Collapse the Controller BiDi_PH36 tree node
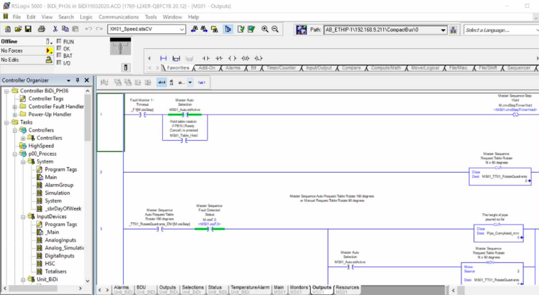This screenshot has width=539, height=295. [6, 91]
